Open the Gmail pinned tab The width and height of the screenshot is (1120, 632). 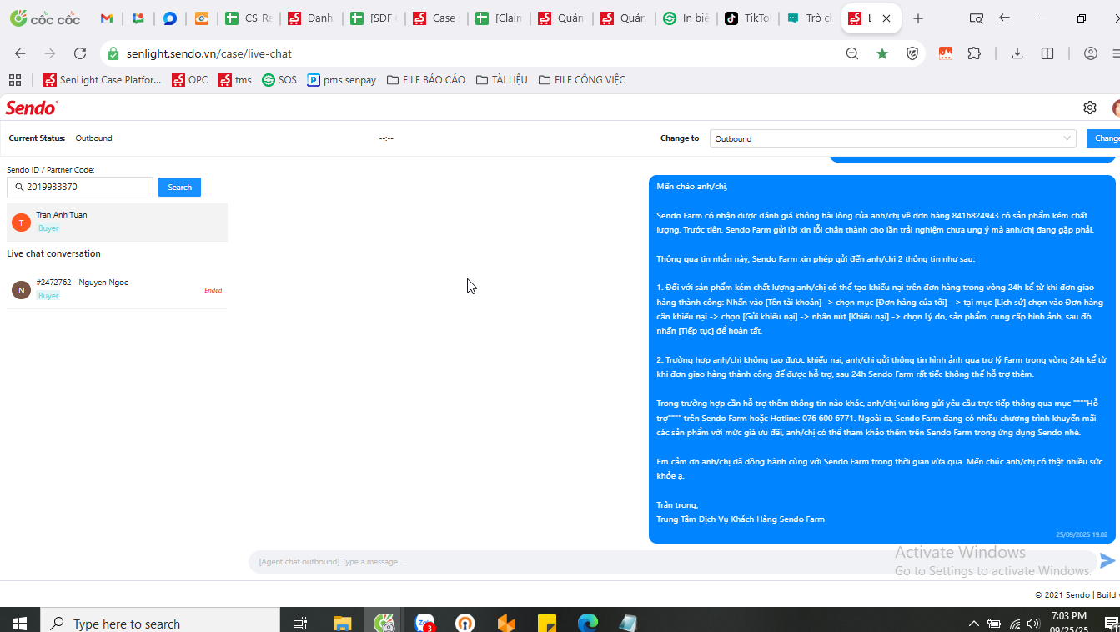[x=107, y=18]
